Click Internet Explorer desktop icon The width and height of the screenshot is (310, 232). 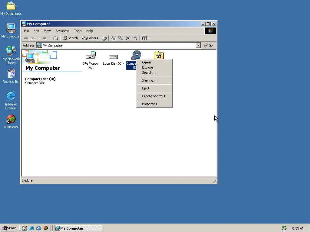pos(11,101)
